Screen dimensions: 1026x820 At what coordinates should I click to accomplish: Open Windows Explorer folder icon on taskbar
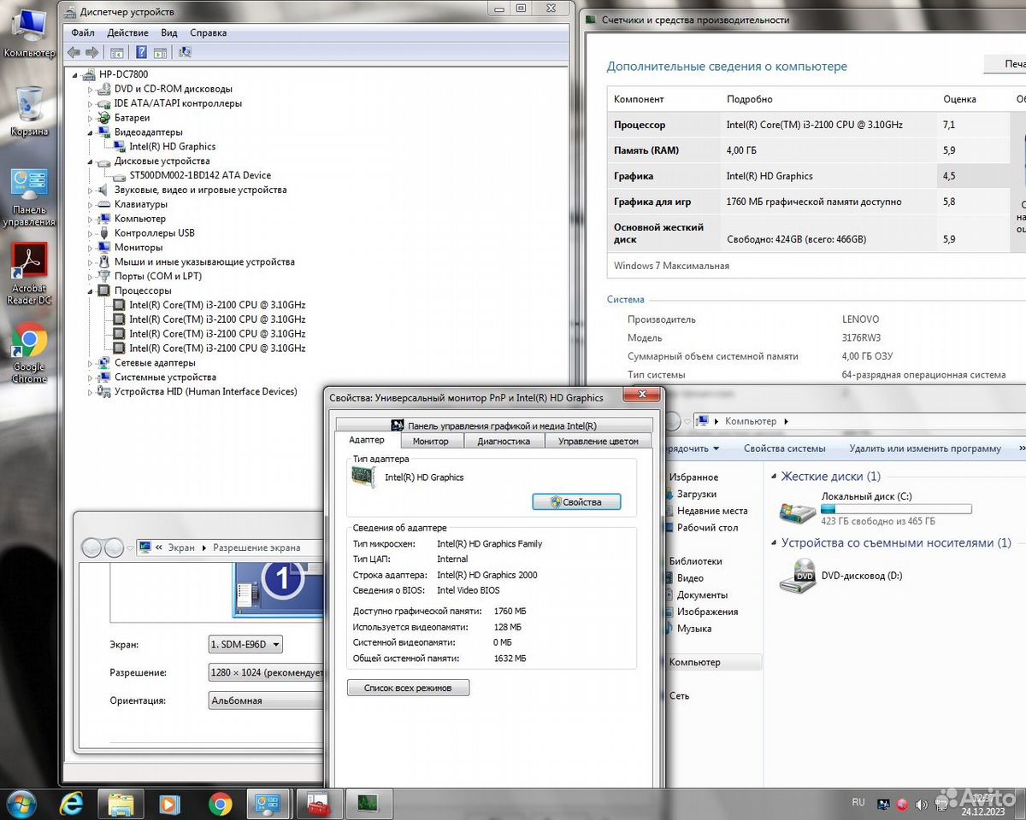(x=121, y=804)
